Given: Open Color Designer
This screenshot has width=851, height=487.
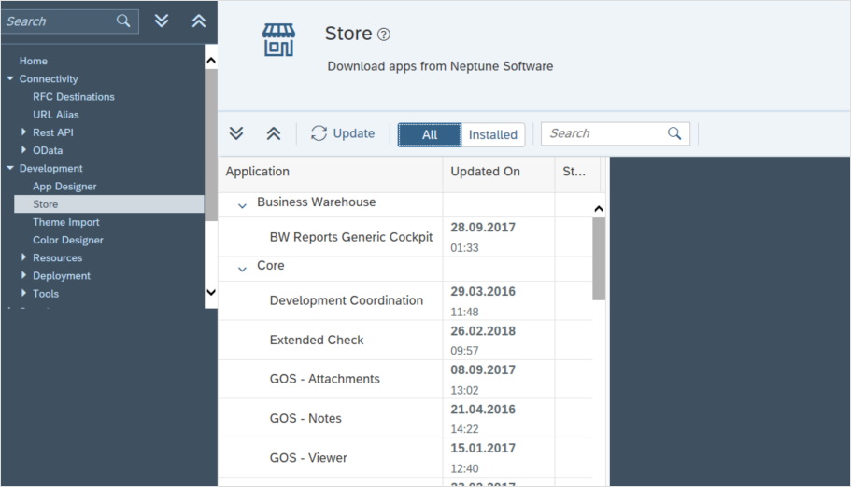Looking at the screenshot, I should click(68, 240).
